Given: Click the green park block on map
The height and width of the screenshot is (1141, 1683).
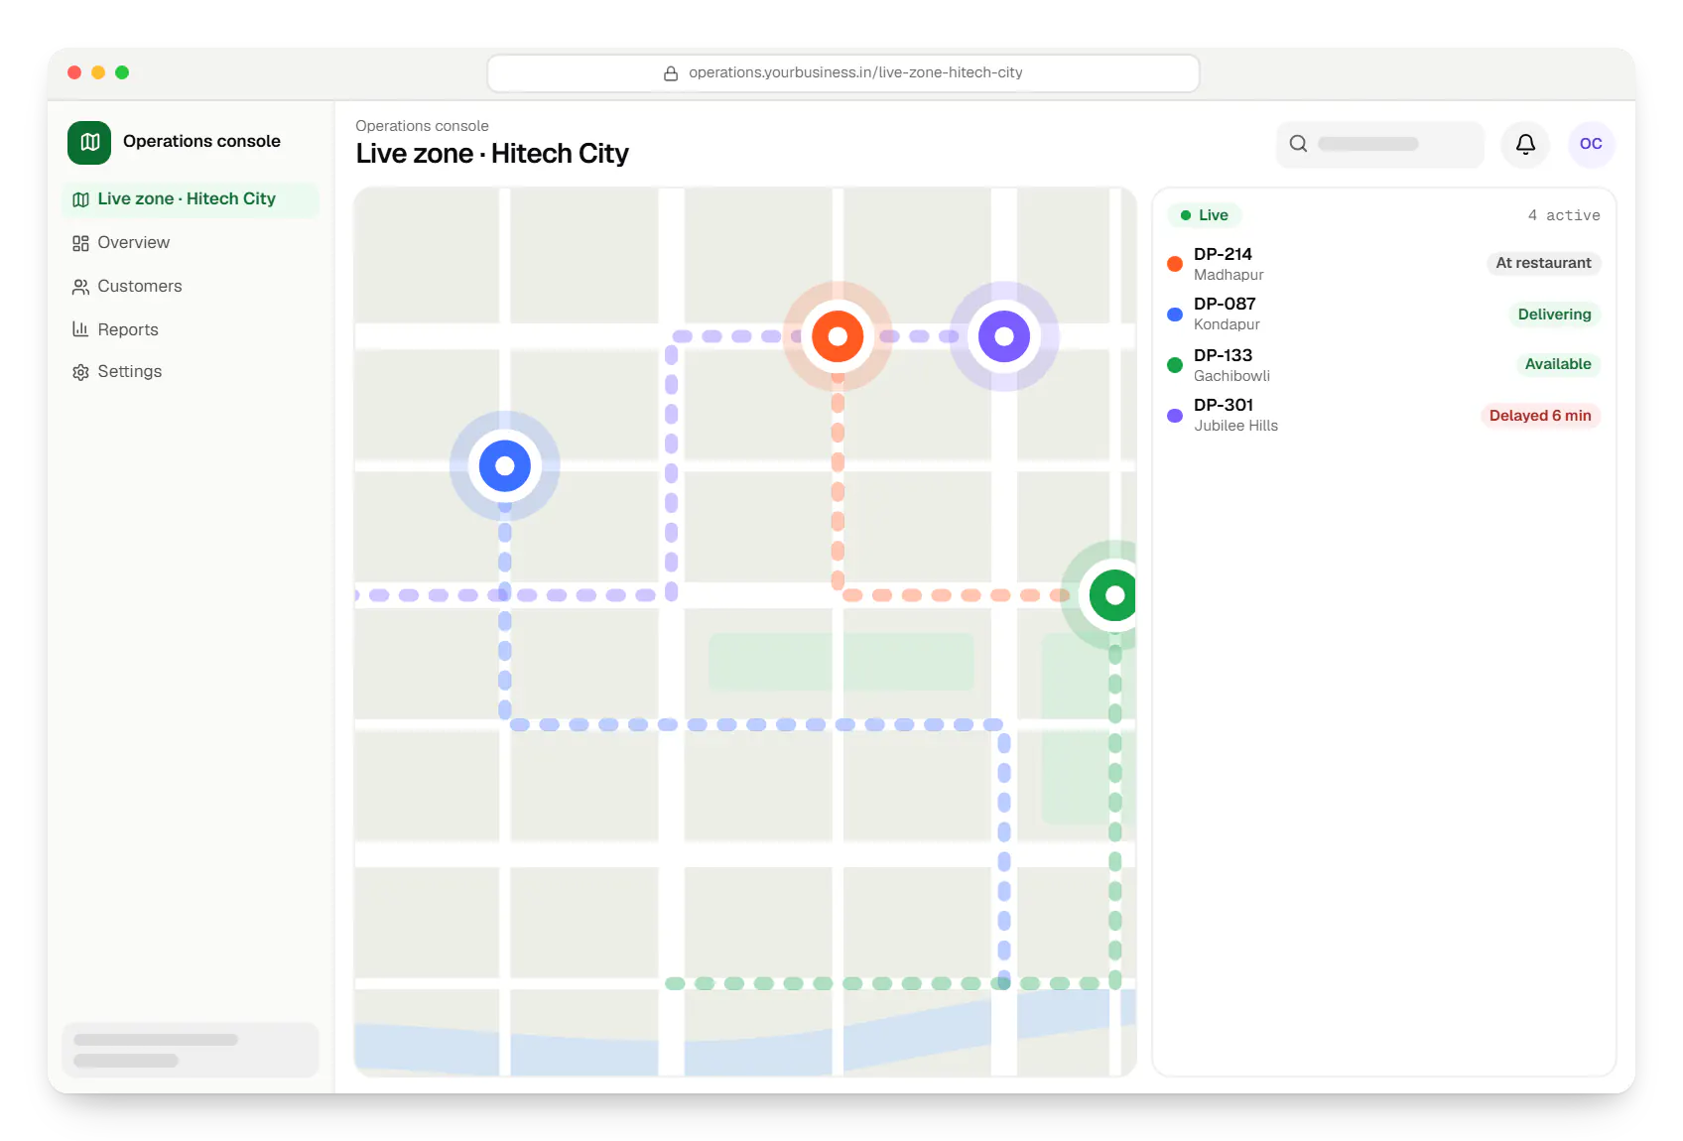Looking at the screenshot, I should (841, 662).
